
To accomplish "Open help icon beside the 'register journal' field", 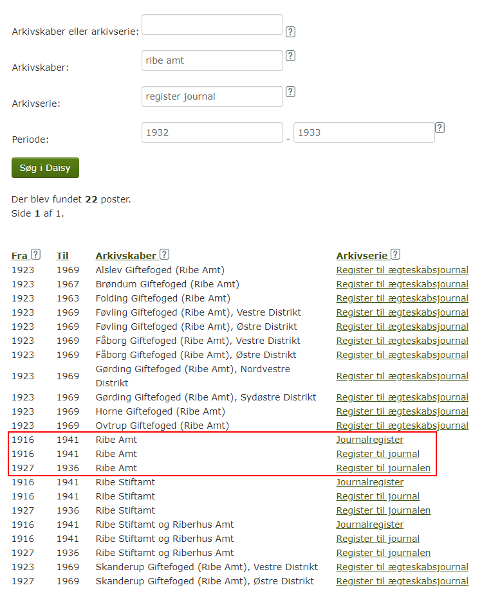I will [x=290, y=92].
